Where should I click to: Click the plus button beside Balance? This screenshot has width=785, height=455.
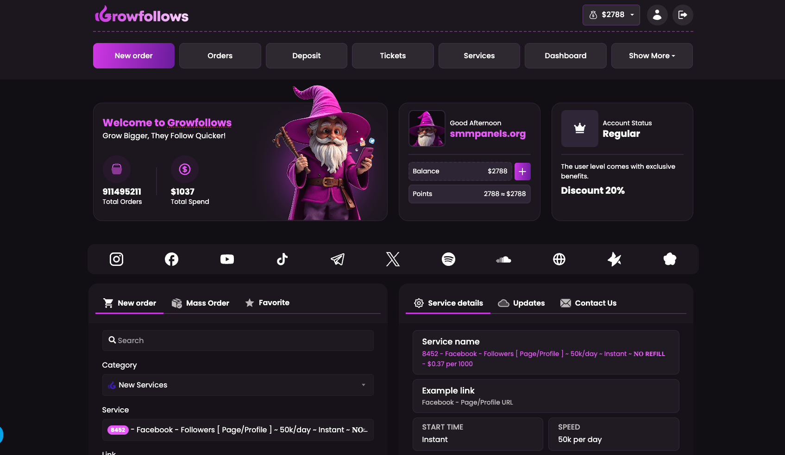[522, 171]
